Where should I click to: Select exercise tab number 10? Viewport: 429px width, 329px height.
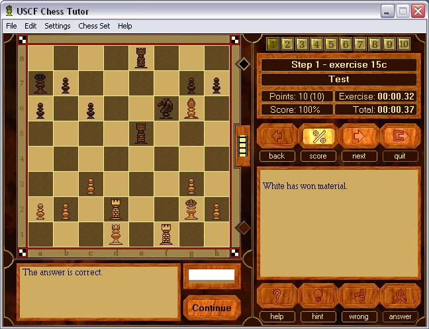[403, 44]
